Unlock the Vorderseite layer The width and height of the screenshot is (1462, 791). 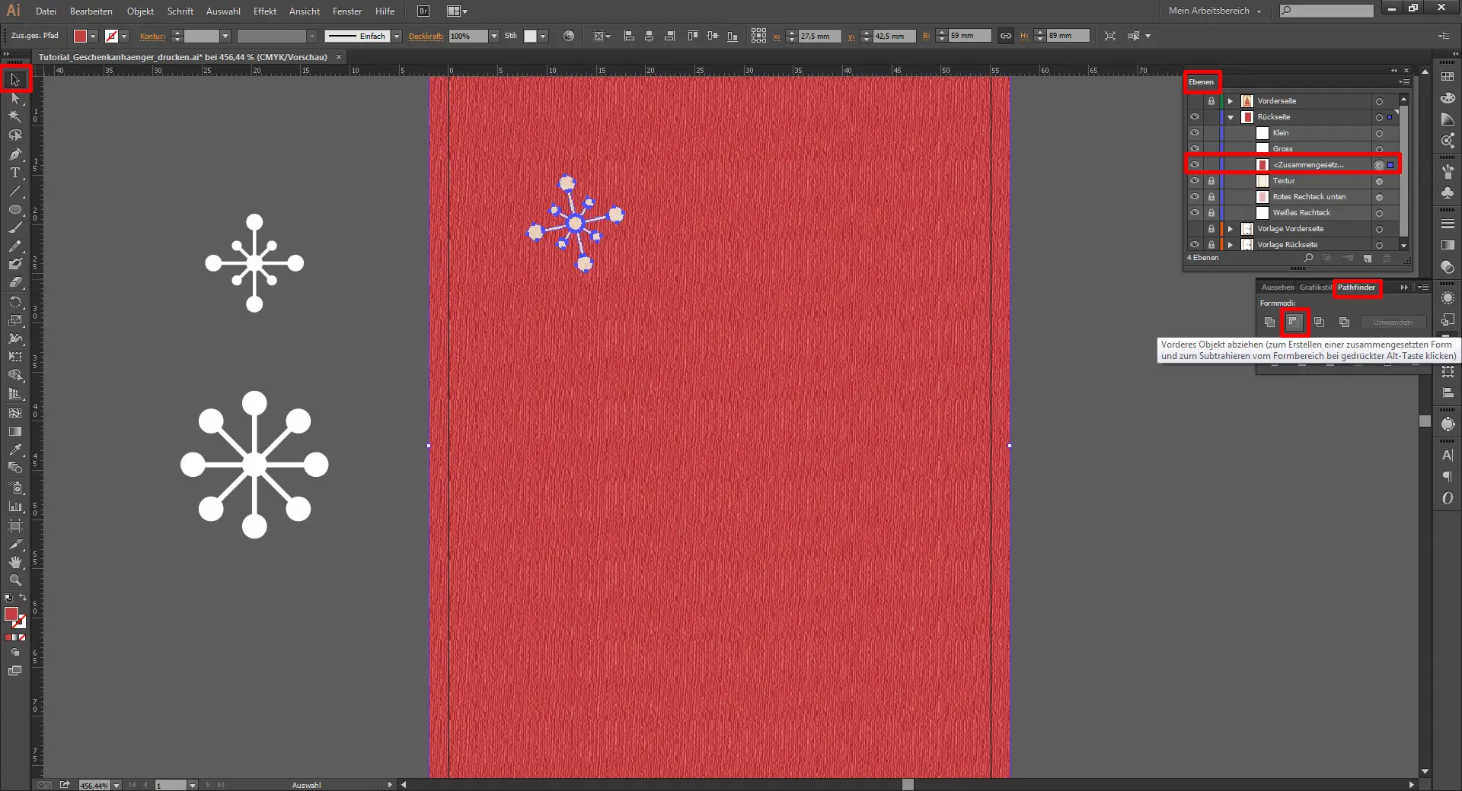coord(1211,101)
